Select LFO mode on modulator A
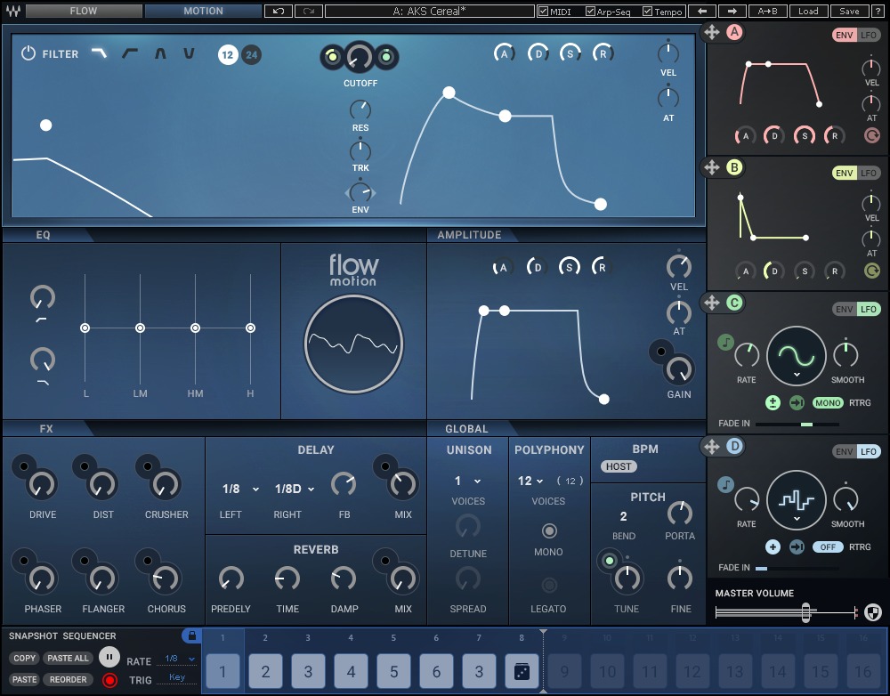Image resolution: width=890 pixels, height=696 pixels. (x=869, y=35)
